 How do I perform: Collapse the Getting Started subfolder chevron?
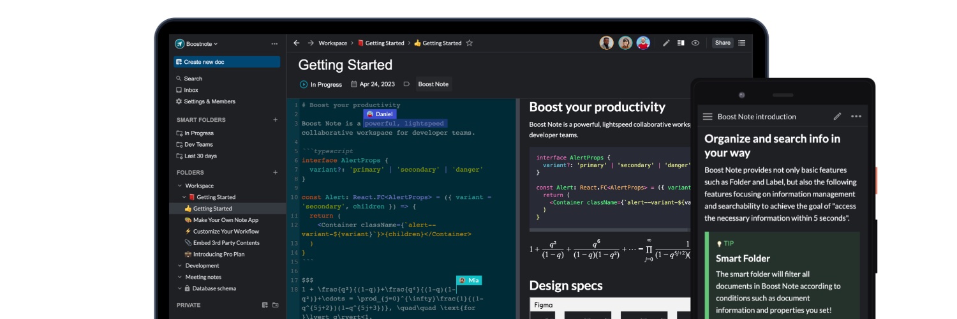pyautogui.click(x=184, y=197)
